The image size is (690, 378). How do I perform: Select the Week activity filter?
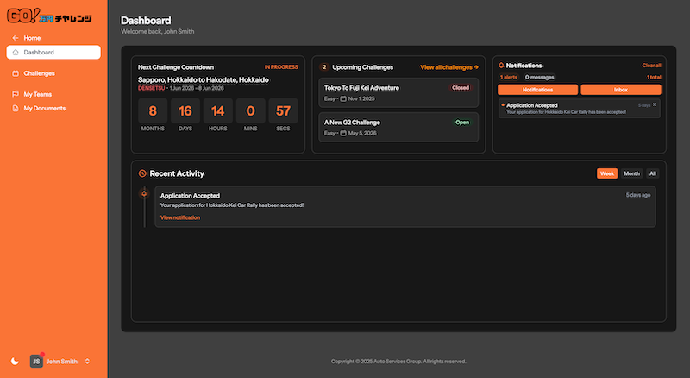click(x=607, y=173)
